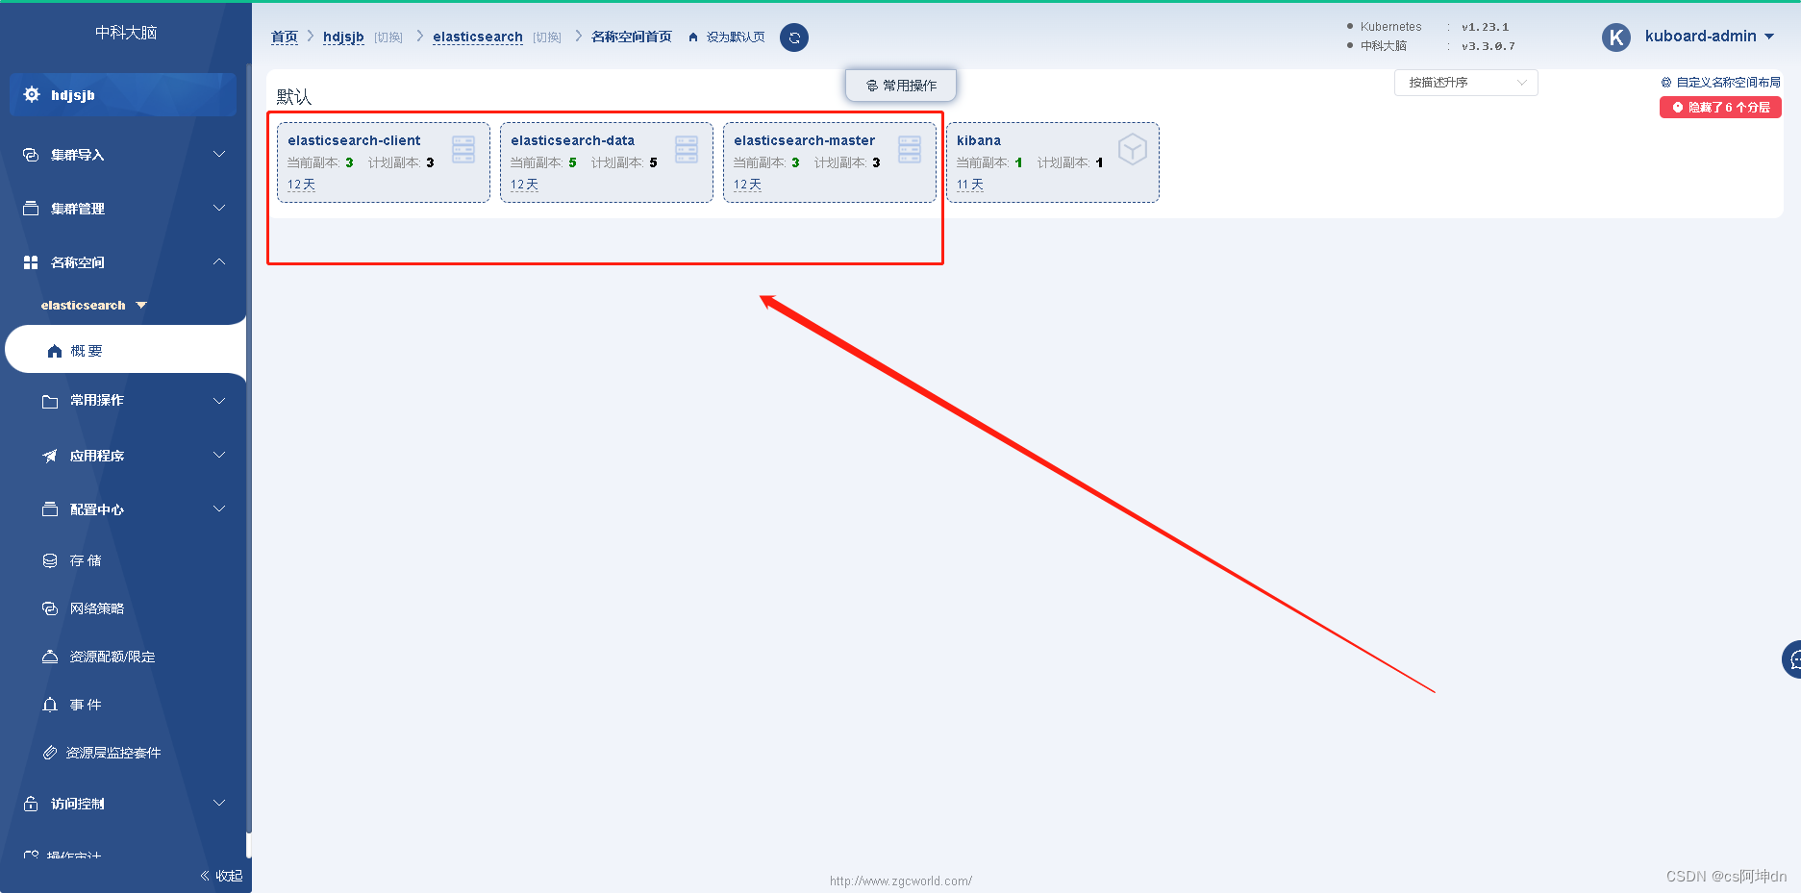This screenshot has width=1801, height=893.
Task: Click the K avatar icon
Action: [1616, 37]
